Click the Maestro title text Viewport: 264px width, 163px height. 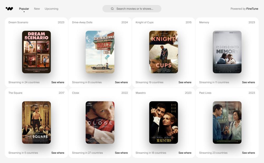coord(141,93)
